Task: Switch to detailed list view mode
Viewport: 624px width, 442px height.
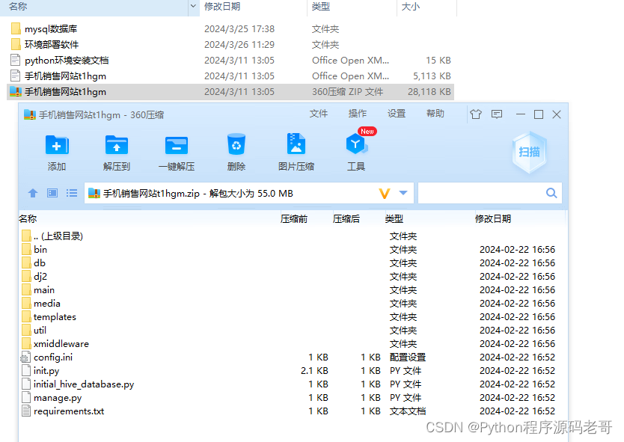Action: (70, 192)
